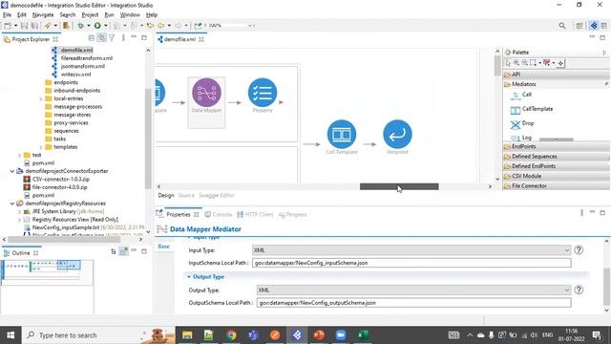Collapse the demofileprojectRegistryResources project
Viewport: 611px width, 344px height.
[12, 204]
